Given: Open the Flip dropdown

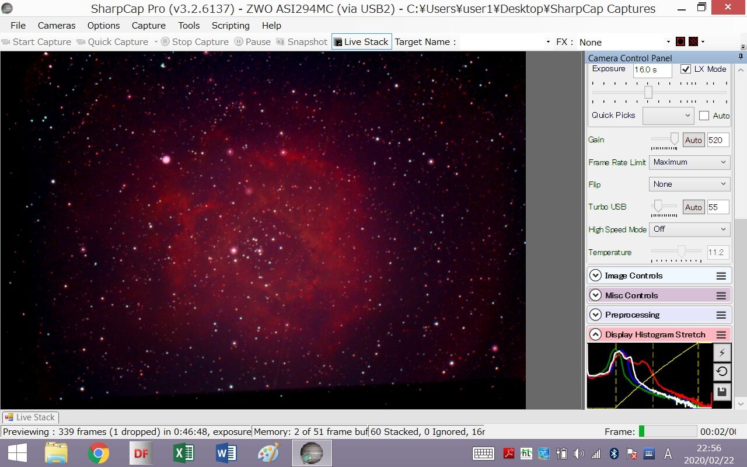Looking at the screenshot, I should click(x=689, y=184).
